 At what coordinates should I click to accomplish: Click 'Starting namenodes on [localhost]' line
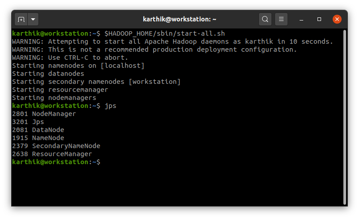(78, 66)
